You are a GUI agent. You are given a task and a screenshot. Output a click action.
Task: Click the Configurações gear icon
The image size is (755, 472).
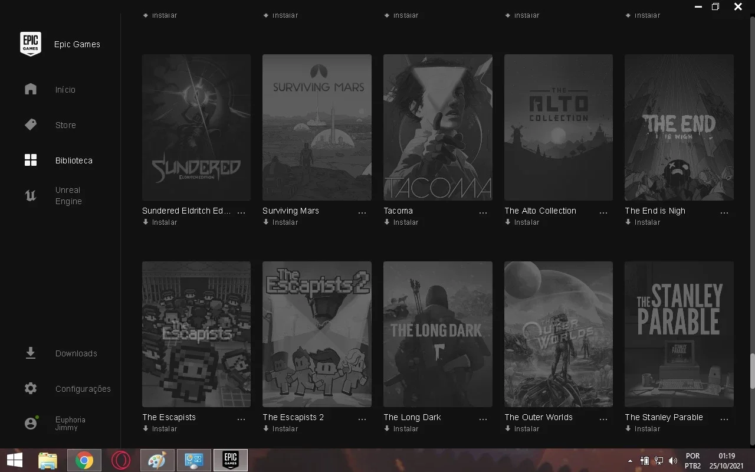(x=31, y=388)
